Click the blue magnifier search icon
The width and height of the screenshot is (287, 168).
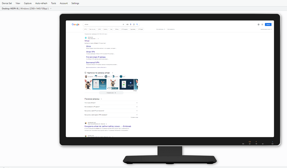[x=137, y=24]
